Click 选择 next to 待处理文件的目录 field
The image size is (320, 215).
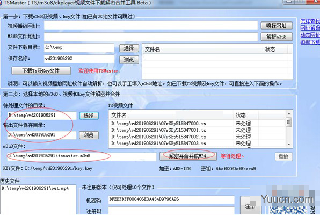pos(89,116)
